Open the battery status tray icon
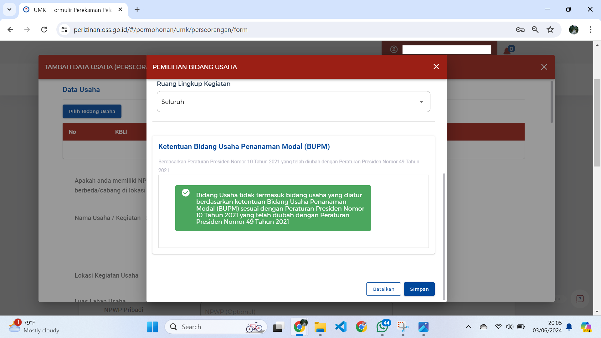 point(521,327)
